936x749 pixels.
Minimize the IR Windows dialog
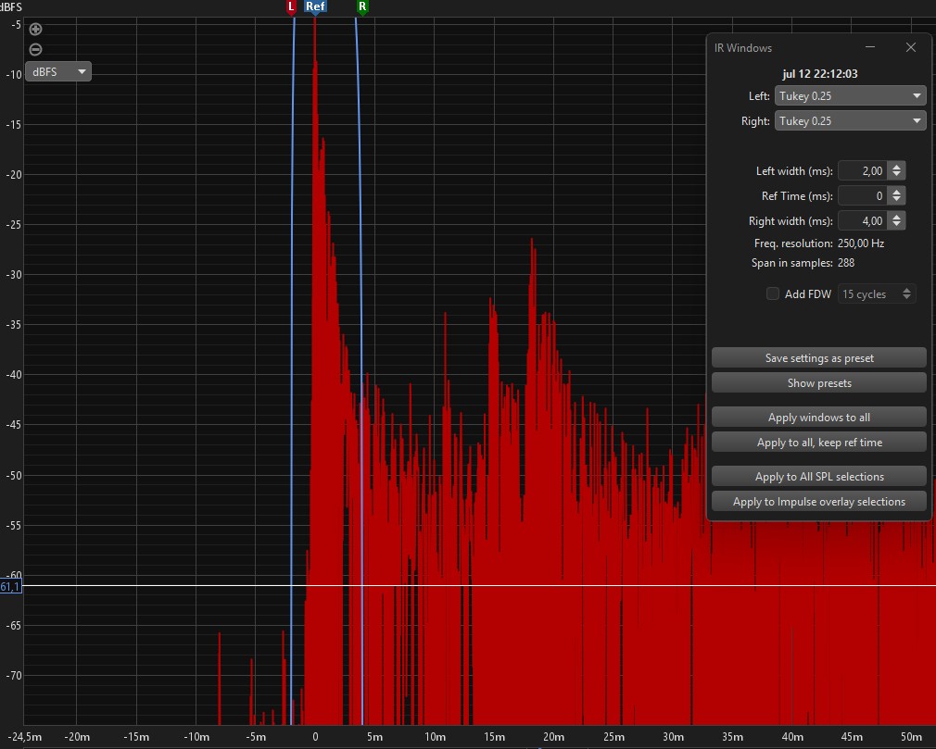click(870, 47)
